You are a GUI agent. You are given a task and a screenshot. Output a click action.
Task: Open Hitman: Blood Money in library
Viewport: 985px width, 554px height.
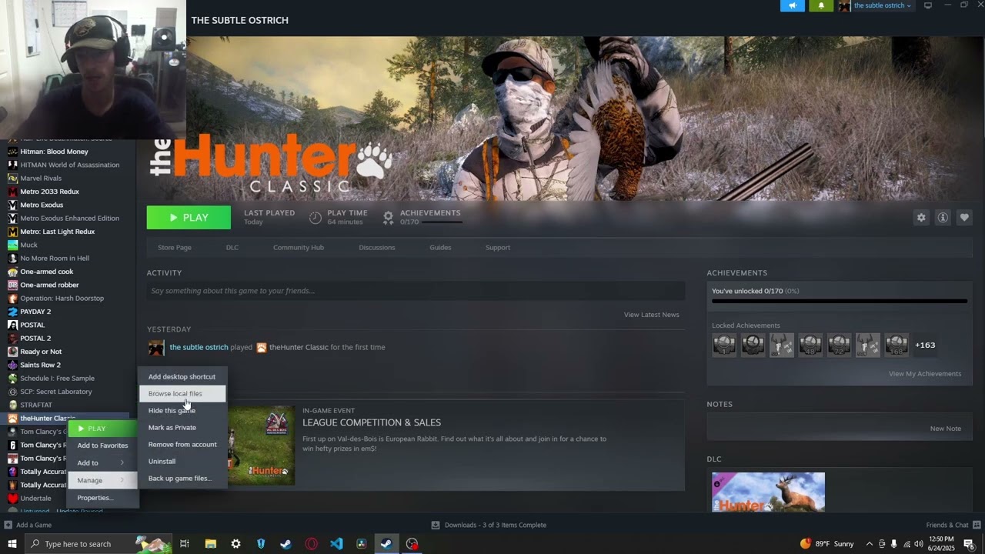coord(54,152)
